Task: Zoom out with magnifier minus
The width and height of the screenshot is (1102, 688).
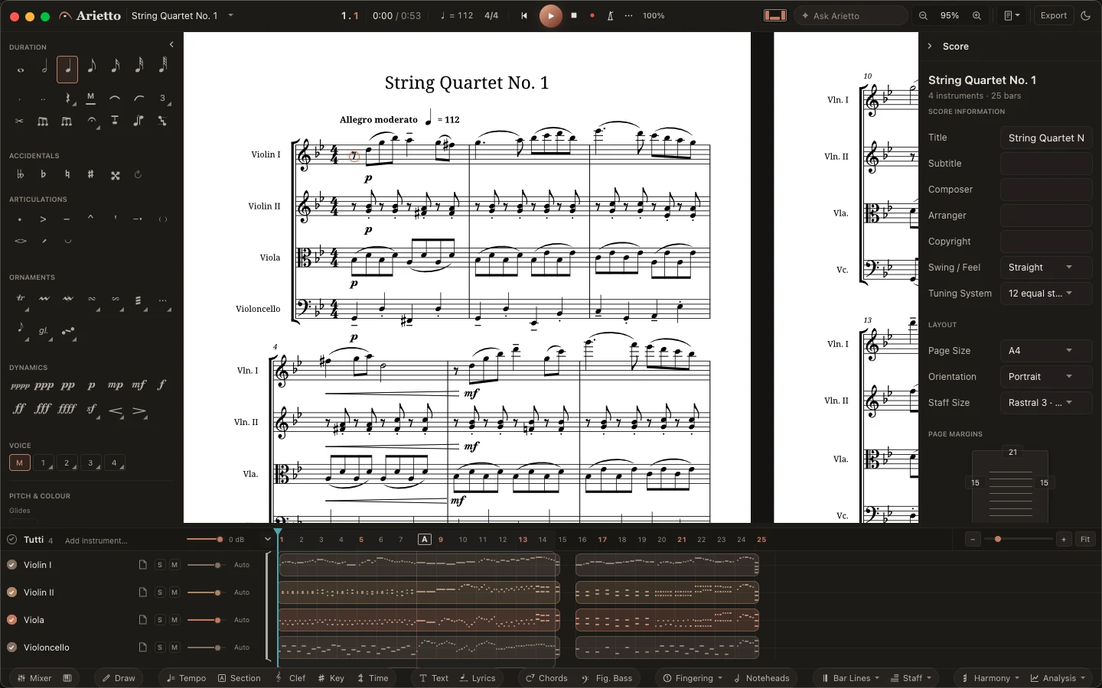Action: click(x=924, y=15)
